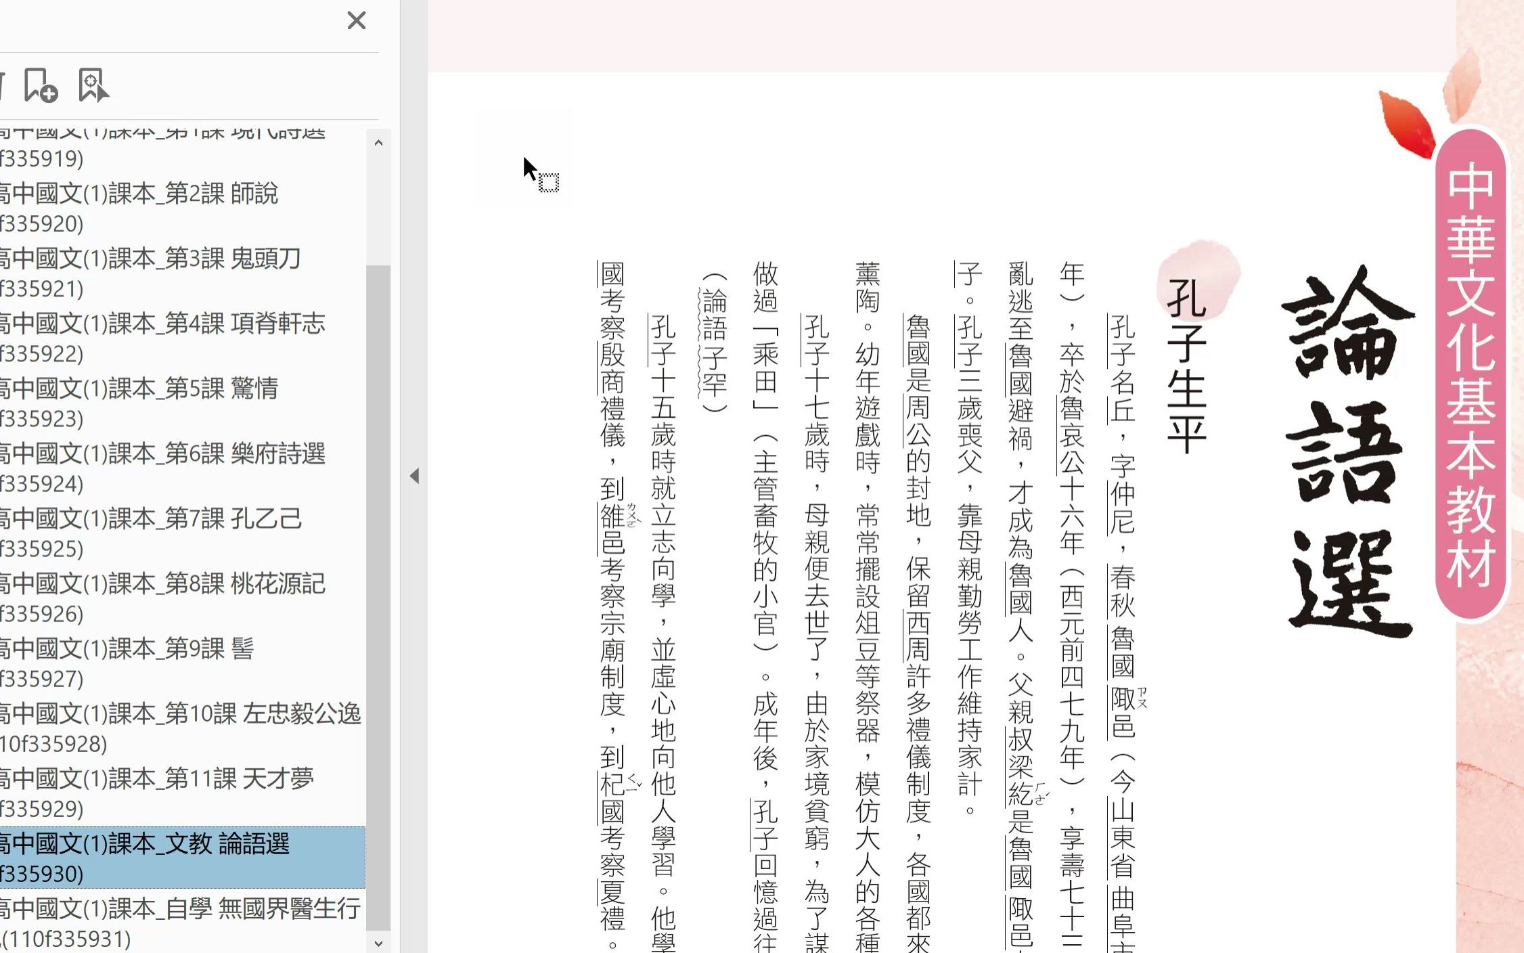Click the large title 論語選
Viewport: 1524px width, 953px height.
1349,450
